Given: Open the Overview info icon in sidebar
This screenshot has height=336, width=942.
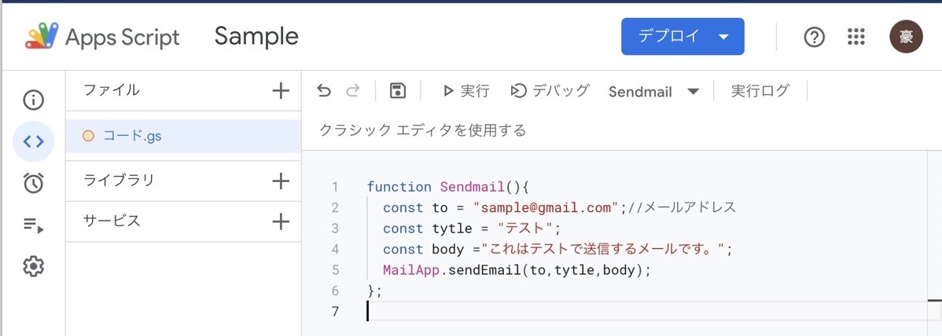Looking at the screenshot, I should pos(34,100).
